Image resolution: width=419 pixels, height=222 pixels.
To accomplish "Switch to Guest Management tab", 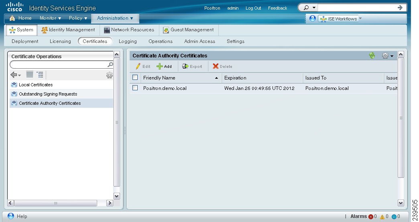I will [x=188, y=30].
